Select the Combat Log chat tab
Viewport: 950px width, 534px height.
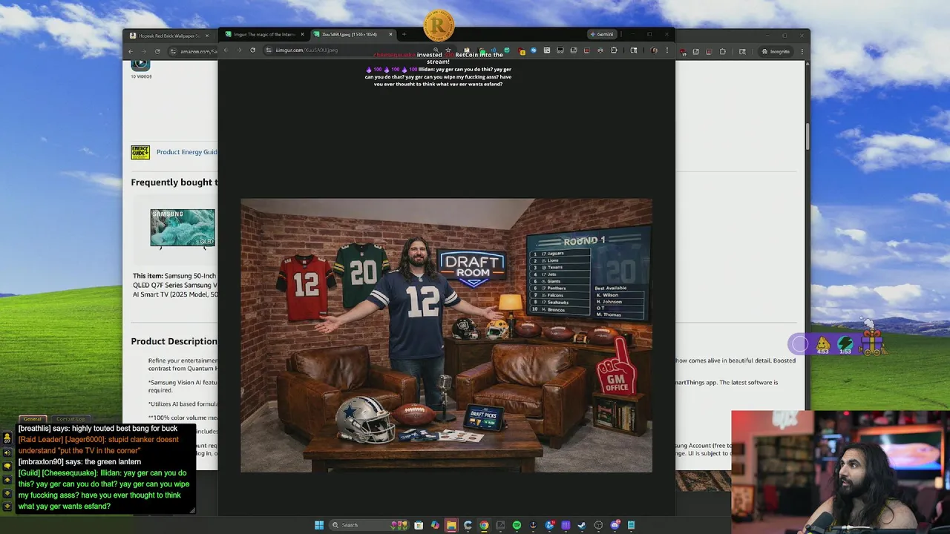click(71, 419)
